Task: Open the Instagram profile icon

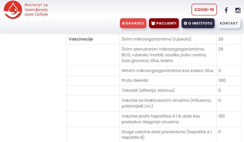Action: tap(238, 10)
